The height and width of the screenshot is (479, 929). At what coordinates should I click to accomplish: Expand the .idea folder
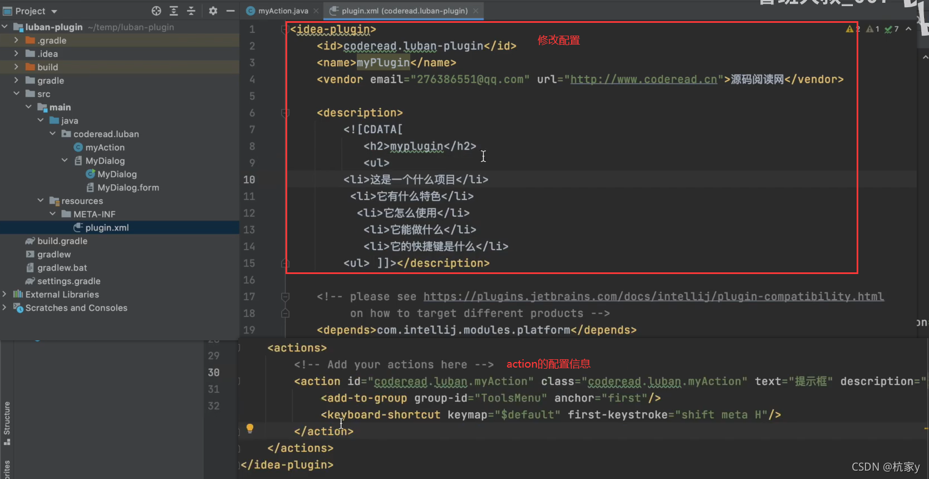pos(16,53)
